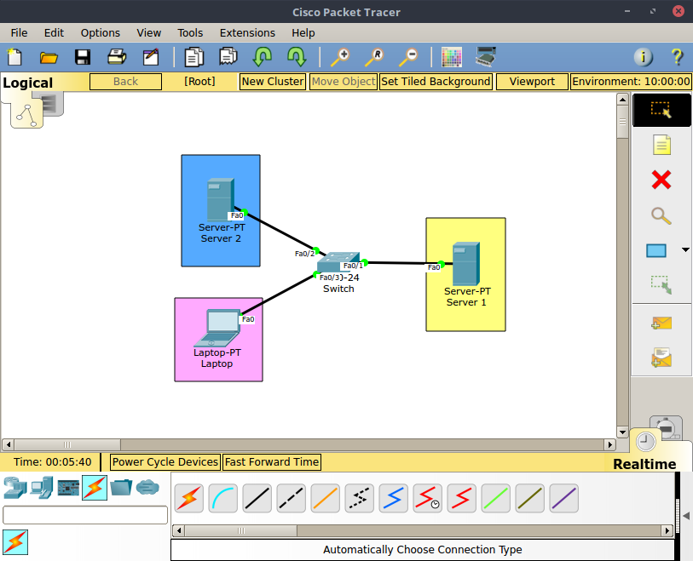Open network information icon
This screenshot has height=561, width=693.
coord(644,57)
